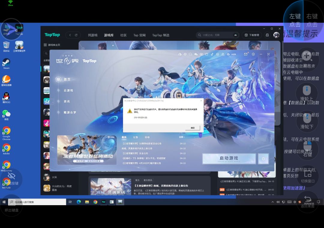Click the 启动游戏 launch button
The height and width of the screenshot is (228, 324).
click(229, 159)
